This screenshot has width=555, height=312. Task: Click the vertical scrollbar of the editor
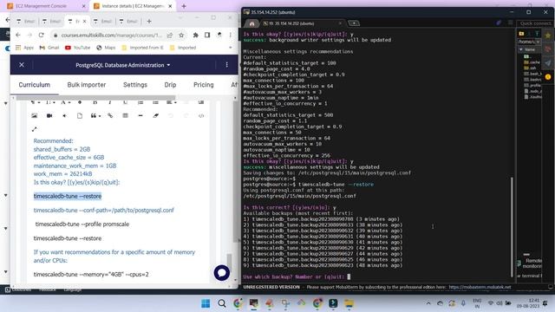229,263
